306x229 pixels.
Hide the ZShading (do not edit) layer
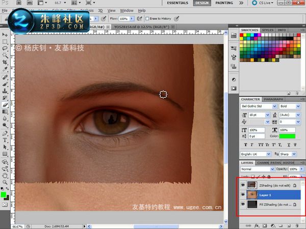(243, 185)
